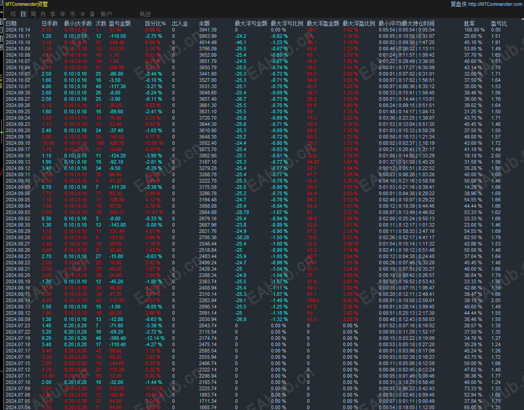Click win rate 73.33 %

point(473,388)
